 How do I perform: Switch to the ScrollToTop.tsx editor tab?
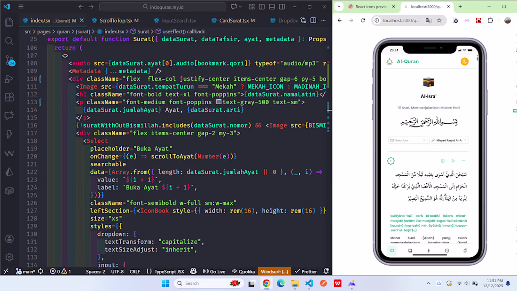click(116, 21)
